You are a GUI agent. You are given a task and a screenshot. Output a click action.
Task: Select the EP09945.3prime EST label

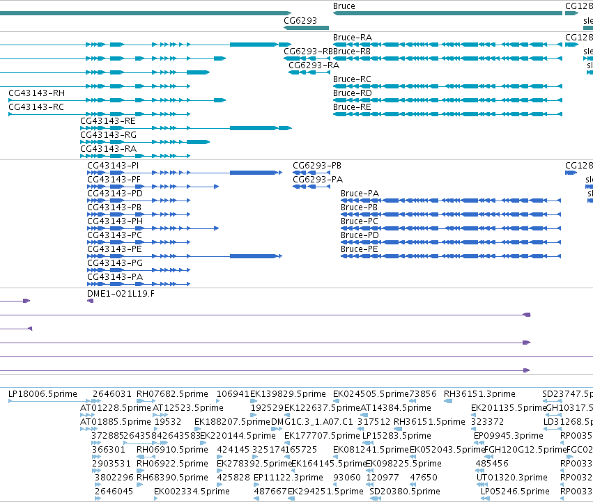click(509, 436)
